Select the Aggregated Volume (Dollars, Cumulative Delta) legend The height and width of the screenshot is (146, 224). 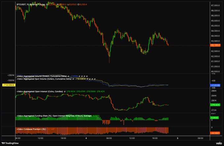(42, 76)
